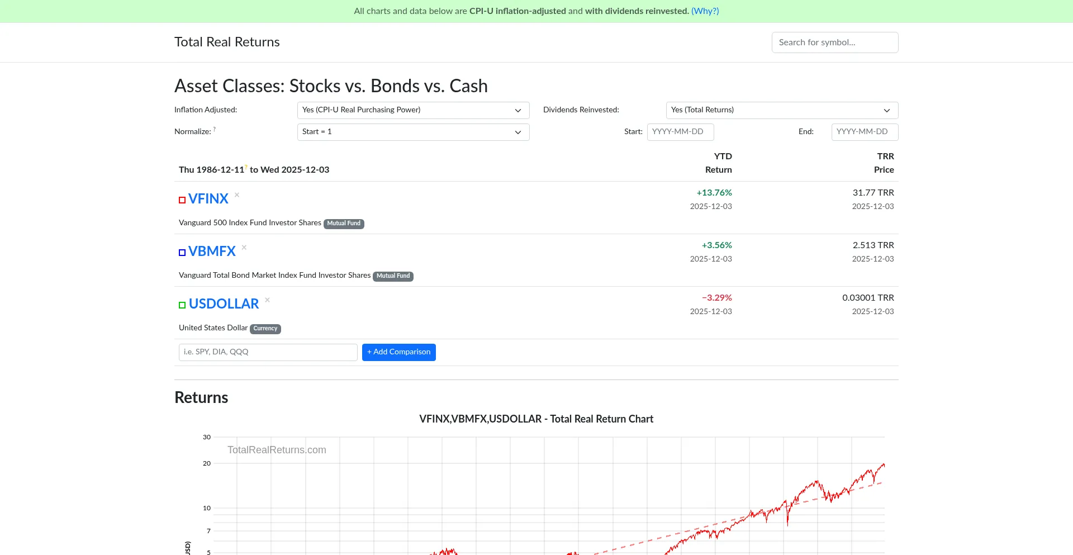Open the VBMFX symbol link
The image size is (1073, 555).
click(x=212, y=252)
